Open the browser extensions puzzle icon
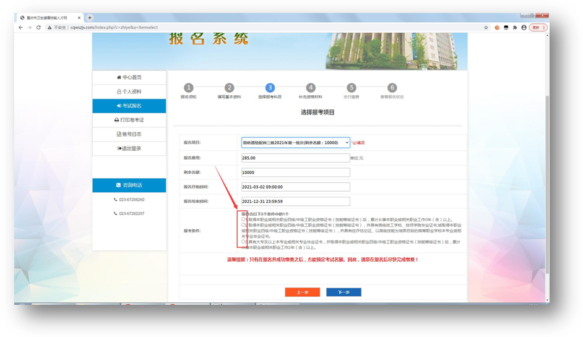 point(515,28)
